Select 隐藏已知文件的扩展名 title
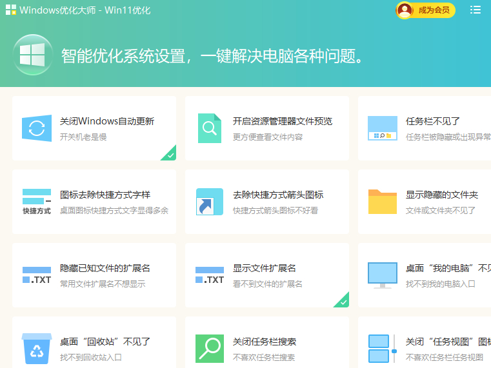The width and height of the screenshot is (491, 368). 105,268
